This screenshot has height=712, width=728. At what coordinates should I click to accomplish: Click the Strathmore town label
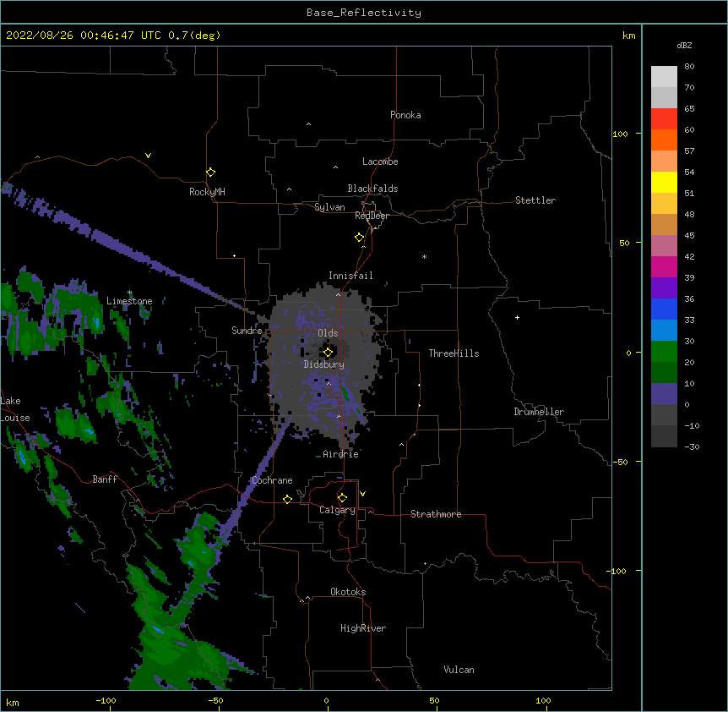(x=436, y=514)
